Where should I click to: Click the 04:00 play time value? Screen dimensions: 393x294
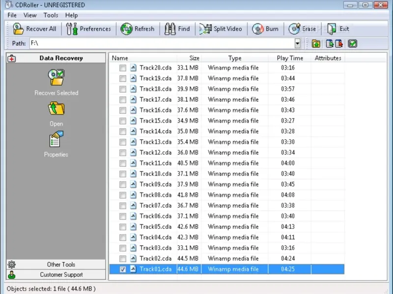click(288, 163)
